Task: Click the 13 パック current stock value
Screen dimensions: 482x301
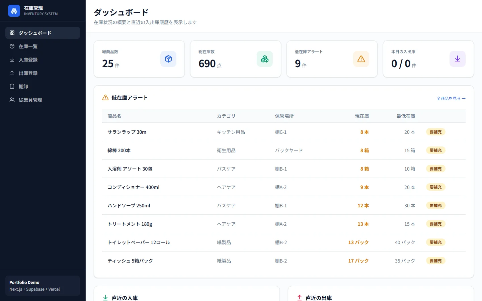Action: [x=358, y=242]
